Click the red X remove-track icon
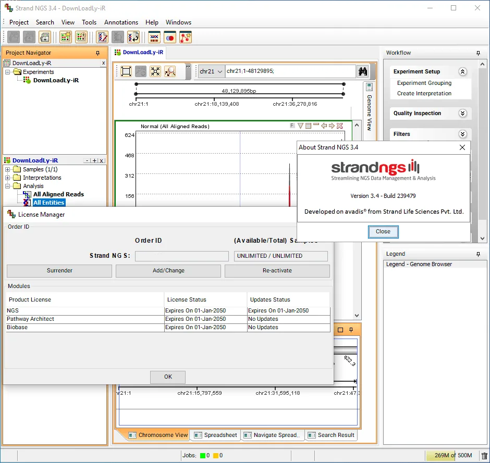Image resolution: width=490 pixels, height=463 pixels. tap(340, 126)
